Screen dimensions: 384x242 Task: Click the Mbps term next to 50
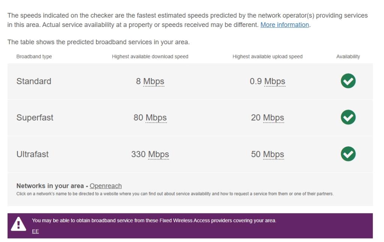(273, 154)
